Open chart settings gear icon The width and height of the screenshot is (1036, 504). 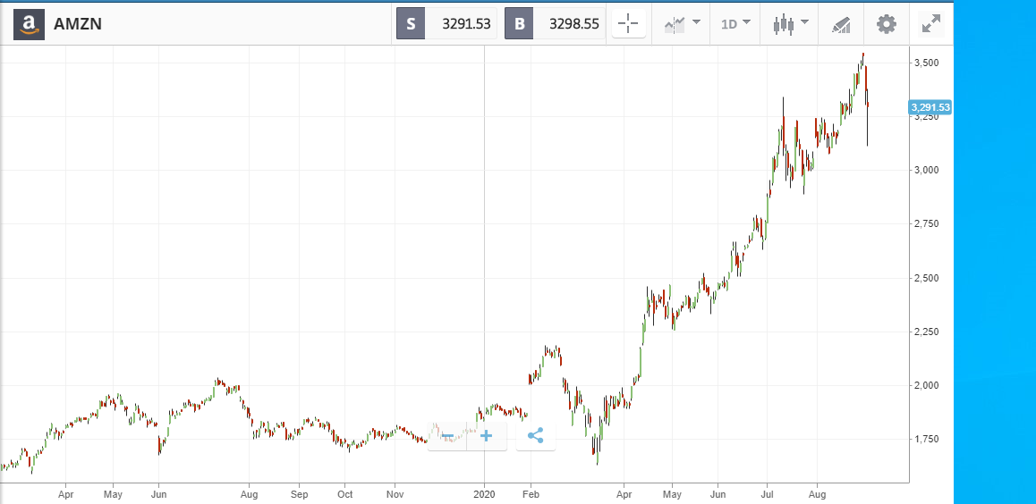(886, 24)
